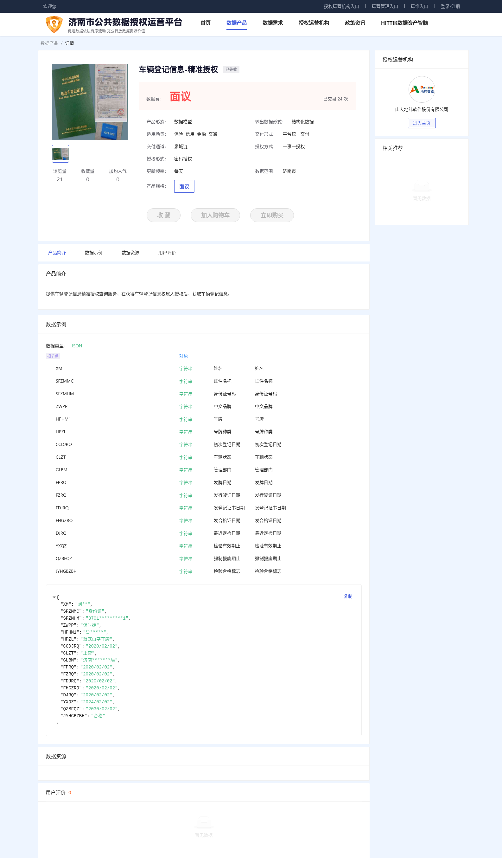Click the YXQZ field name
The image size is (502, 858).
tap(61, 546)
